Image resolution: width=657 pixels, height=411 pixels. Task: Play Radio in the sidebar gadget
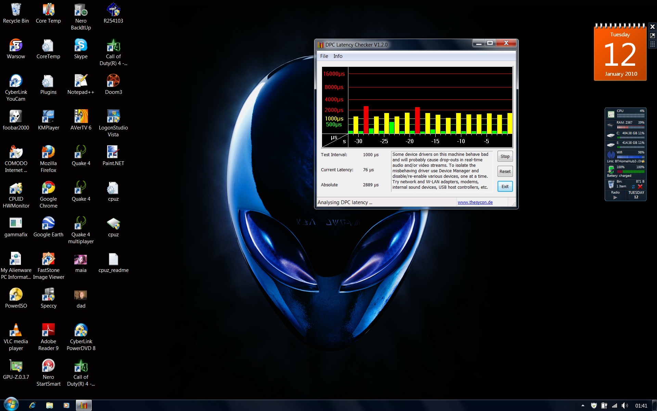(615, 197)
